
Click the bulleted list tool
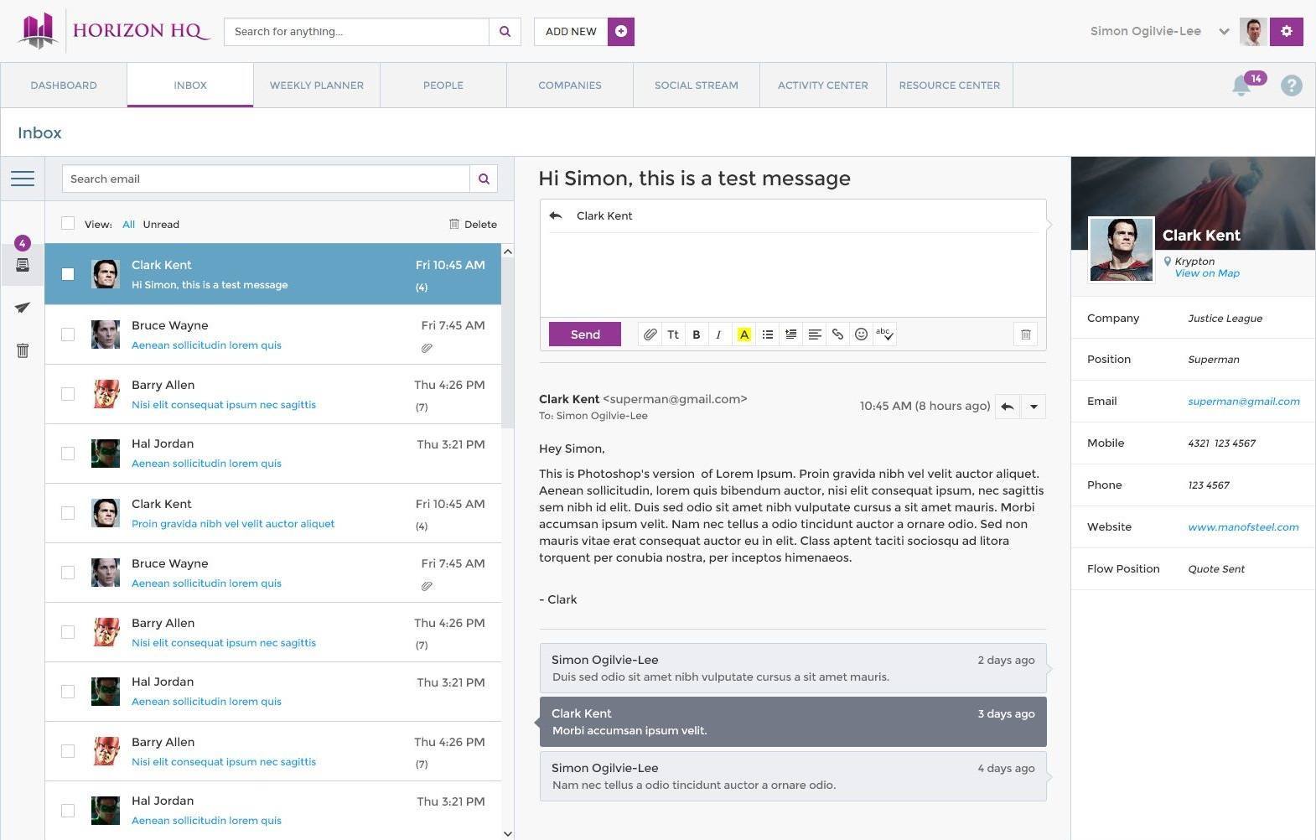click(768, 334)
